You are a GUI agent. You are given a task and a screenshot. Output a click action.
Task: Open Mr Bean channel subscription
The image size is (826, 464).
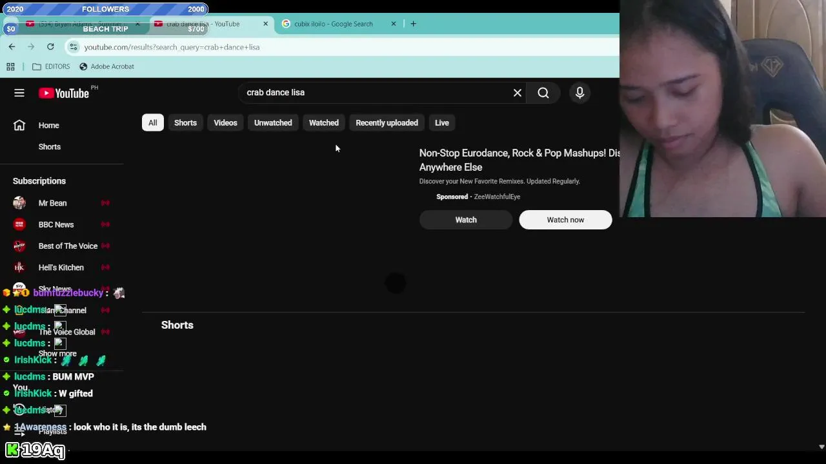pos(52,203)
